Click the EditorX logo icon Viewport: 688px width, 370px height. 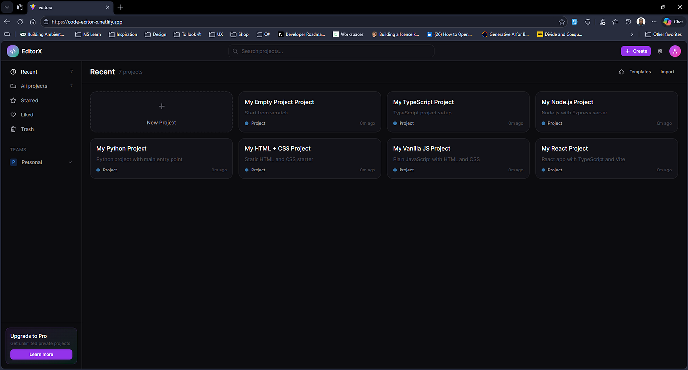(13, 51)
